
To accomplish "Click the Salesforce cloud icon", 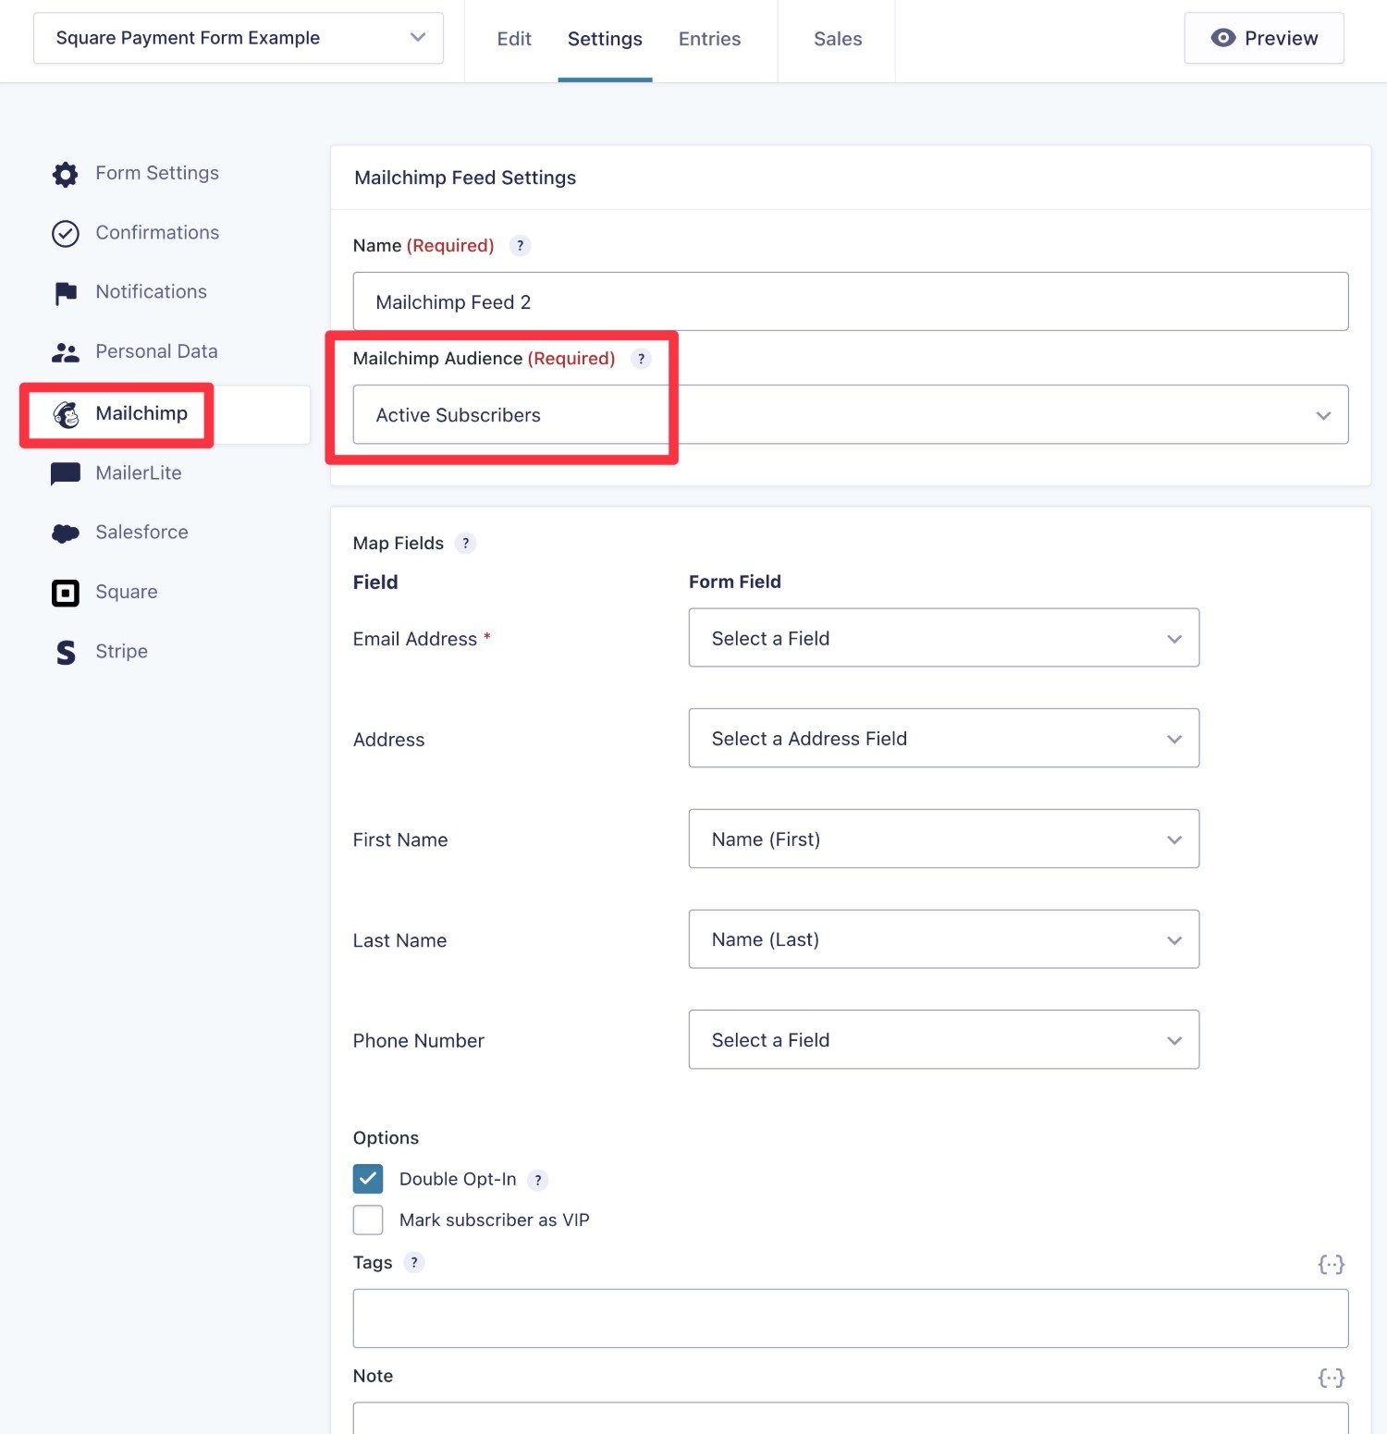I will 65,533.
